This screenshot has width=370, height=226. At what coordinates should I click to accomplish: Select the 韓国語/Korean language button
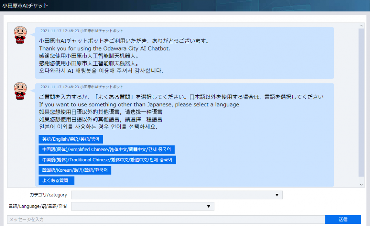pos(75,170)
